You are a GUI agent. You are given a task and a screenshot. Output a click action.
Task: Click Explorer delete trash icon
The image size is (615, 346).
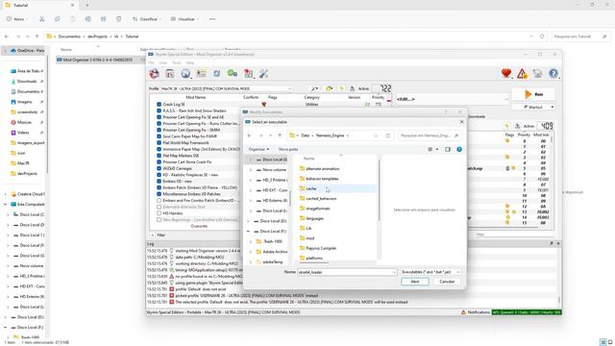point(119,19)
